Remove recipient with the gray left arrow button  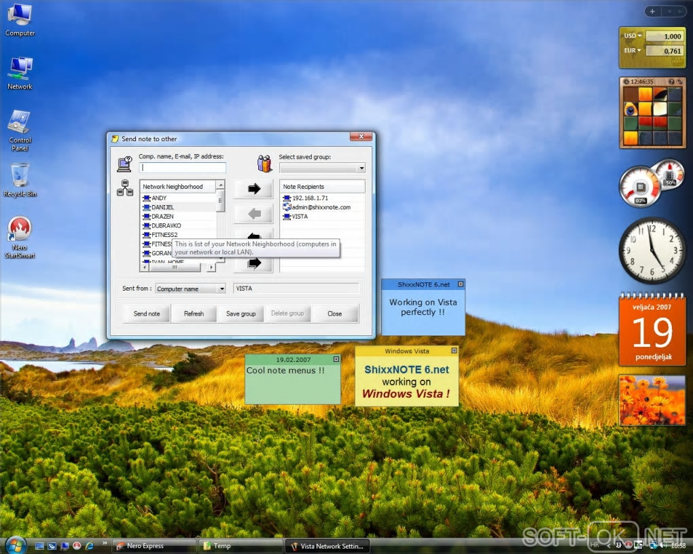tap(253, 214)
